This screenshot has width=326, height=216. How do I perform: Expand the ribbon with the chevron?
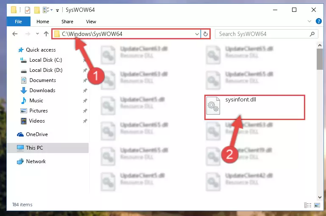(x=309, y=21)
